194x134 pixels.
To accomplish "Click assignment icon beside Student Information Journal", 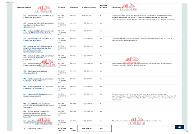I will pos(25,121).
